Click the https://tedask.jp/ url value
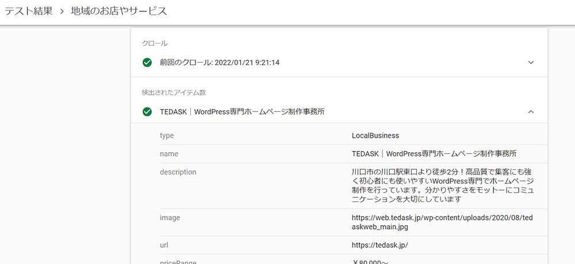Screen dimensions: 575x264 click(x=379, y=245)
